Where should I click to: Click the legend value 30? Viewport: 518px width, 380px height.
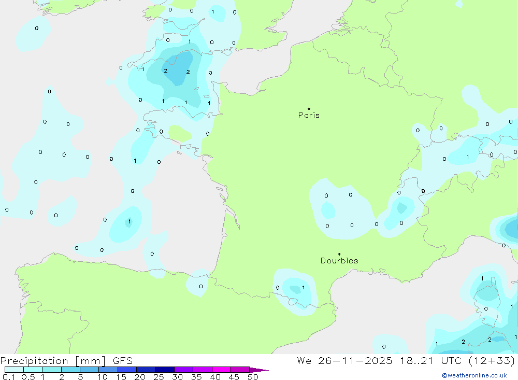(178, 377)
